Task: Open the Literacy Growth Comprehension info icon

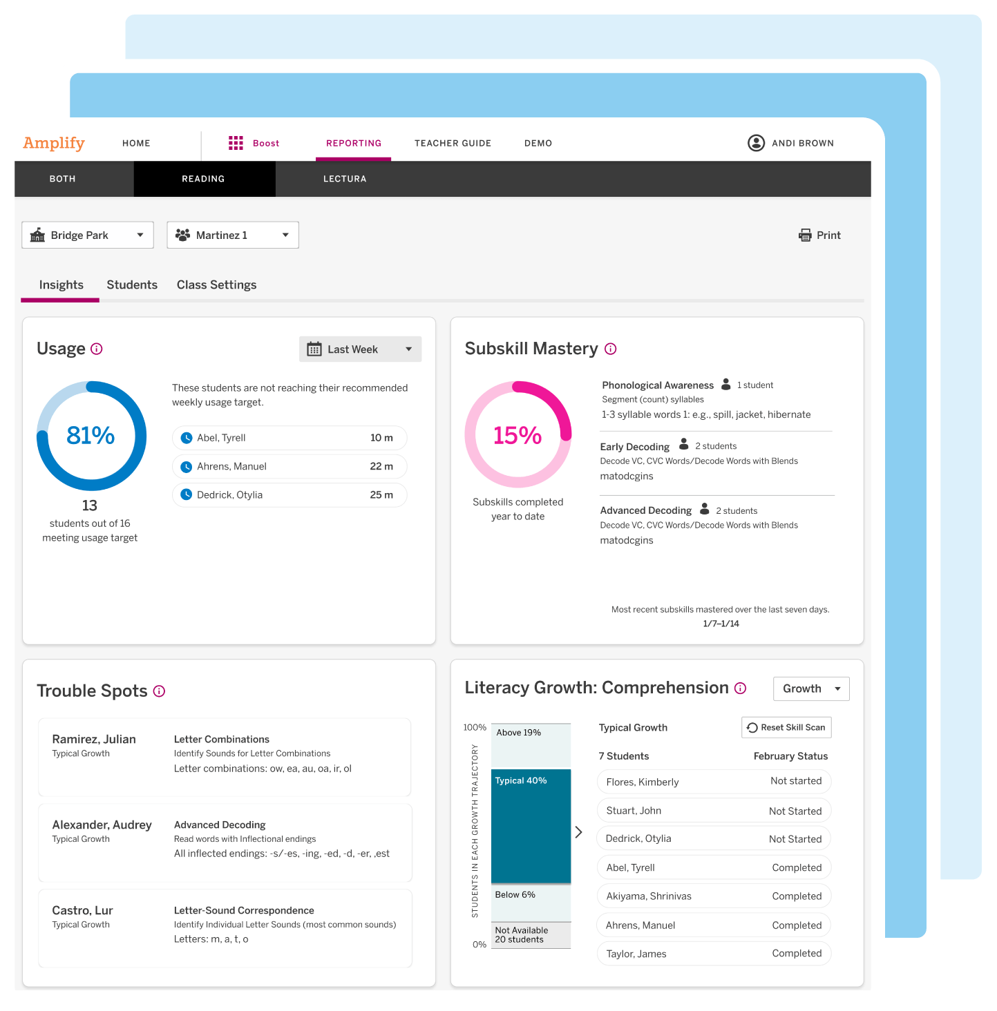Action: (740, 689)
